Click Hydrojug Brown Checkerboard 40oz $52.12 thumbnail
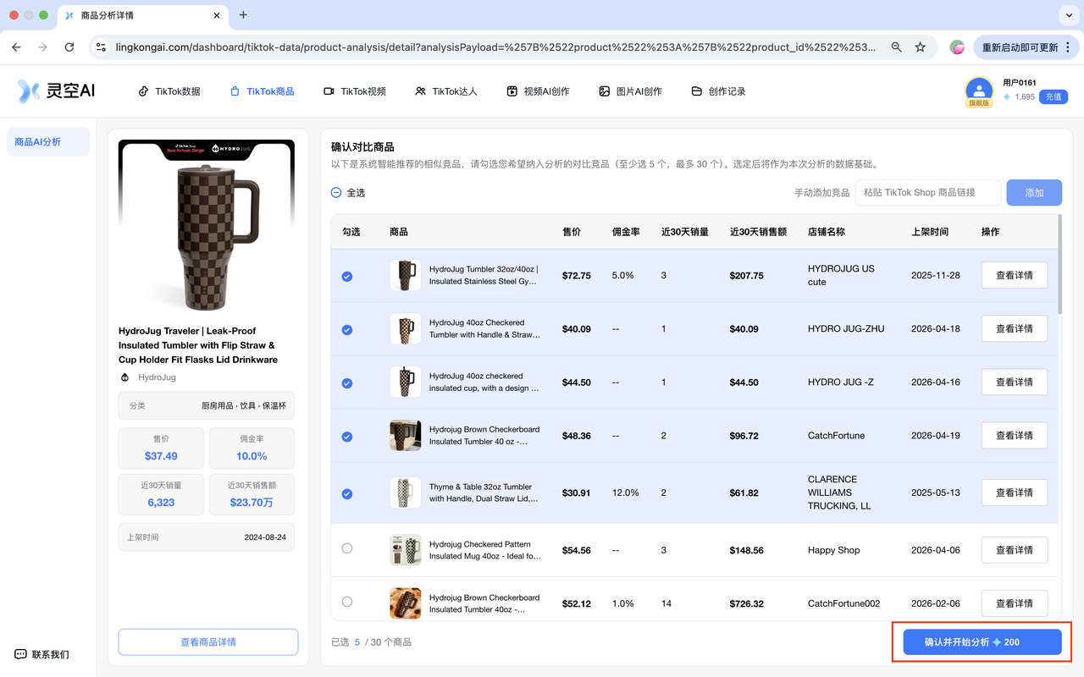 405,603
